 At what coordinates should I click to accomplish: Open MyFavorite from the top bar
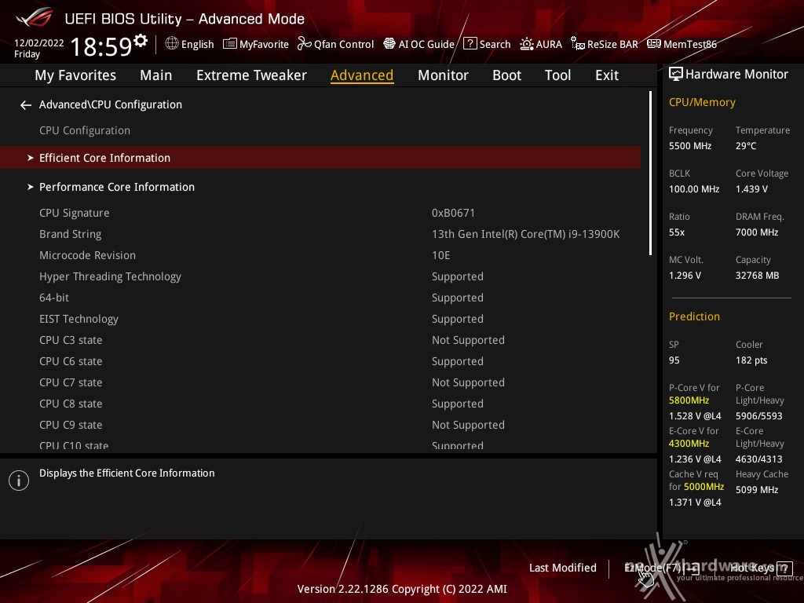pos(256,44)
